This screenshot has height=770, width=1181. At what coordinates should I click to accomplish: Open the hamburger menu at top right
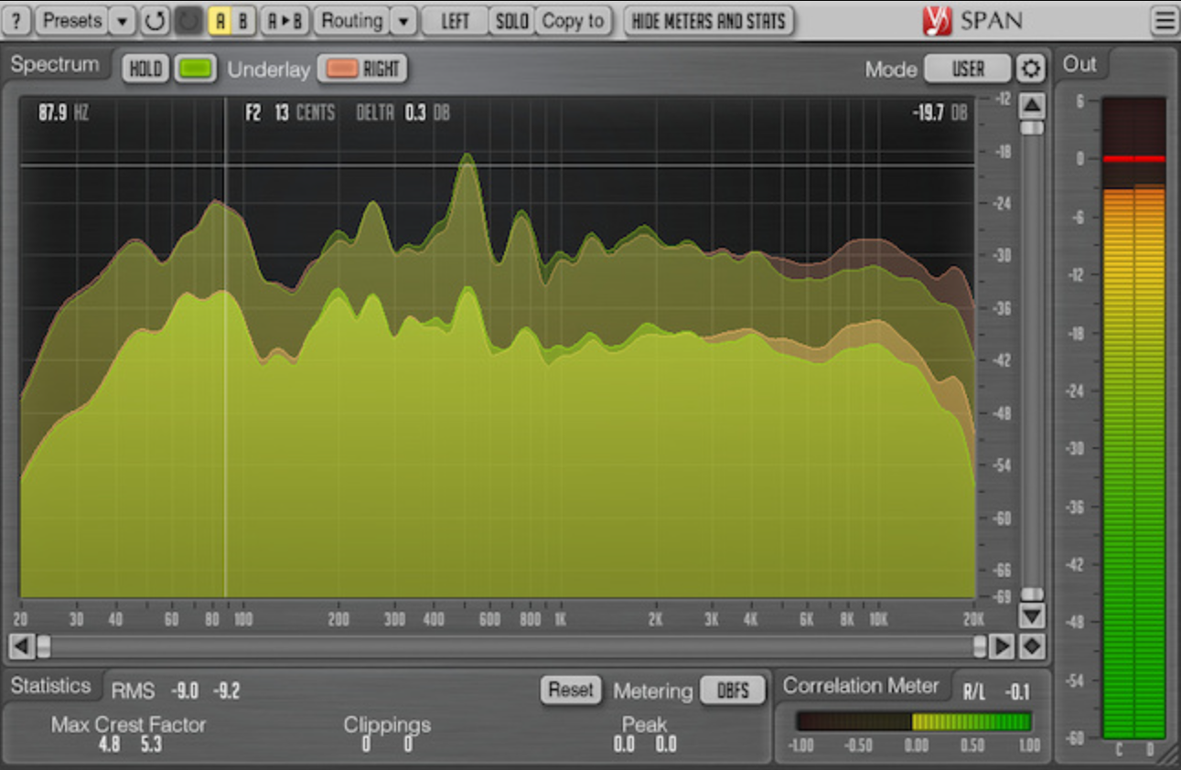coord(1164,20)
